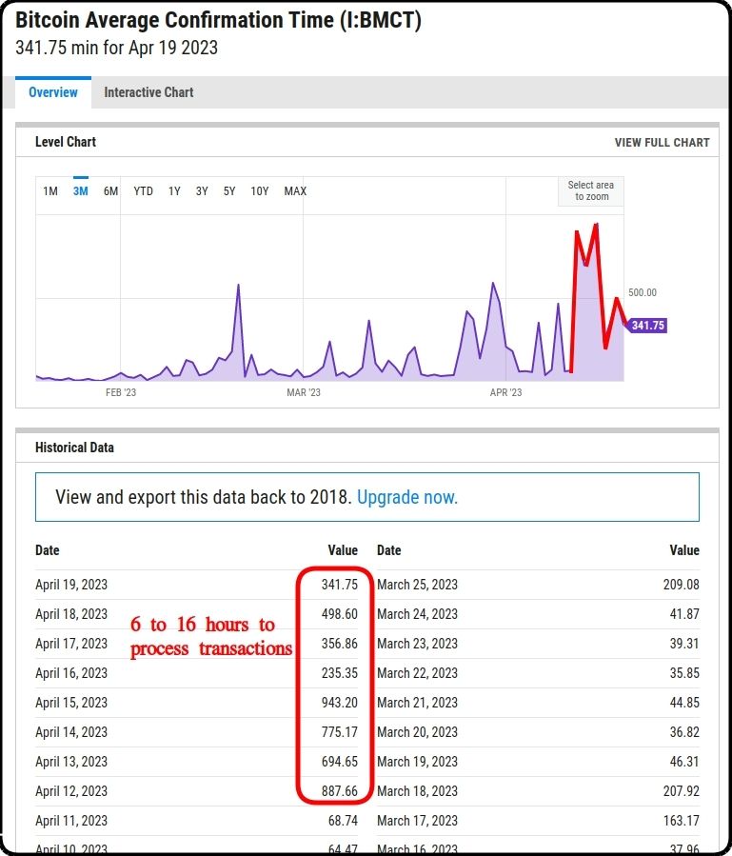The image size is (732, 856).
Task: Click the value 39.31
Action: pos(684,644)
